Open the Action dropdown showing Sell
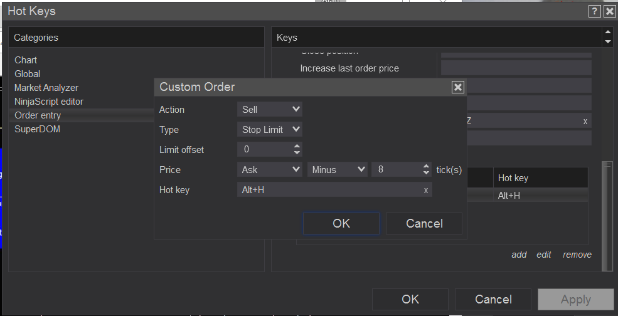Screen dimensions: 618x316 (270, 110)
